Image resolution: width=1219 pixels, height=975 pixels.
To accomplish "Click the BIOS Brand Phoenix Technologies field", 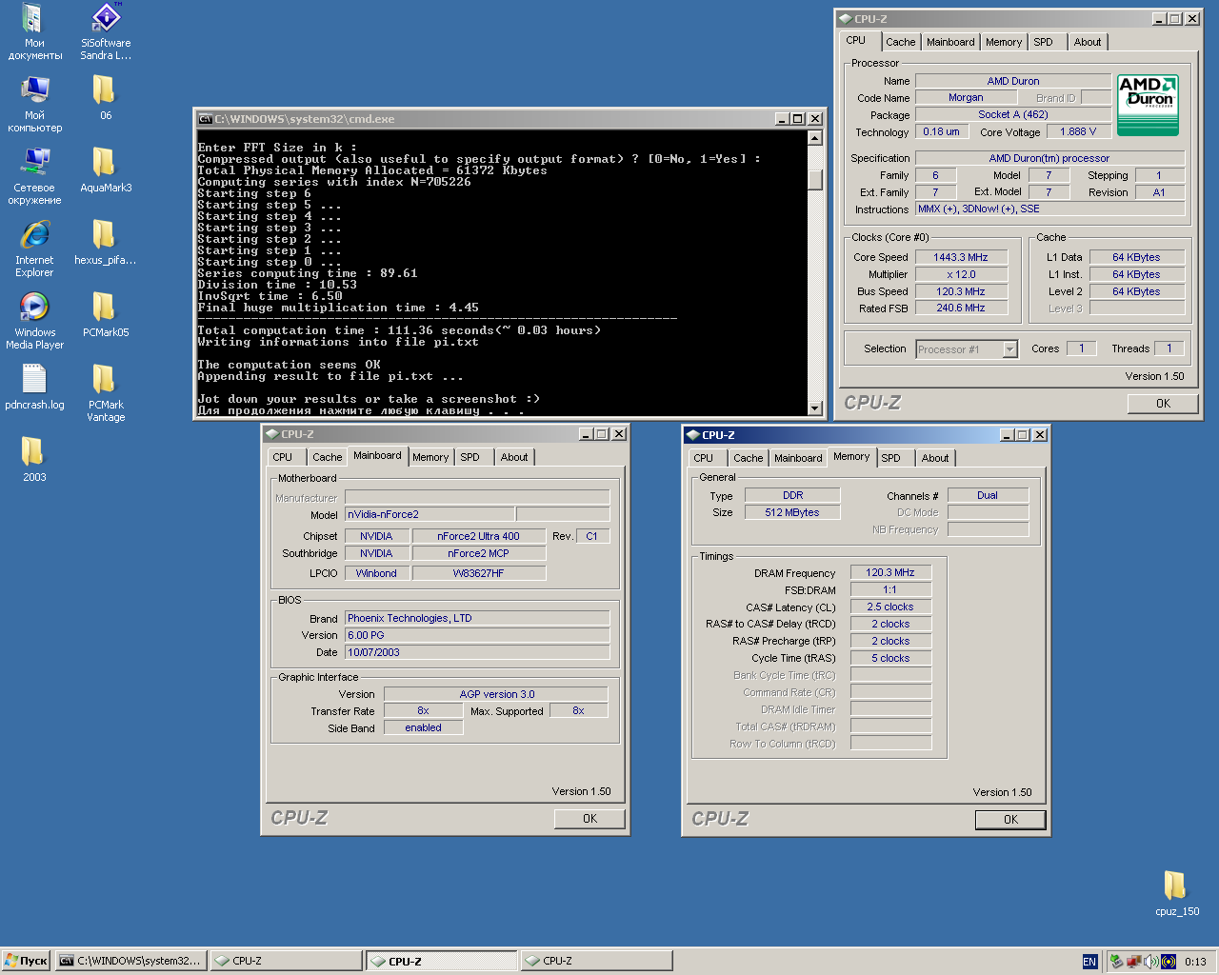I will 477,618.
